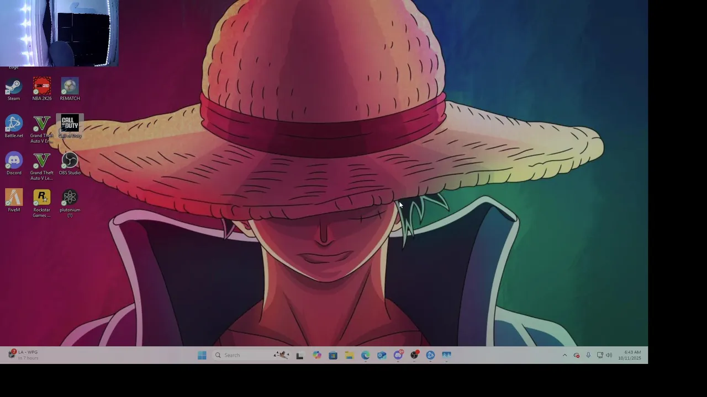
Task: Click the webcam overlay in the corner
Action: (x=59, y=33)
